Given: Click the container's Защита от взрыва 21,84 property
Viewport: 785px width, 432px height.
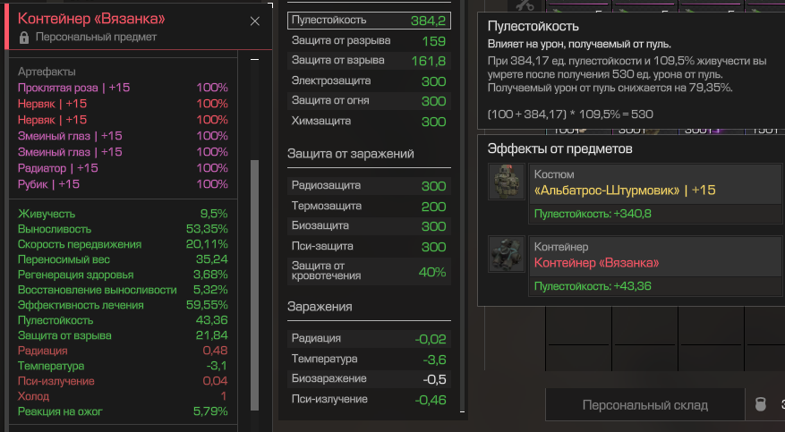Looking at the screenshot, I should point(123,335).
